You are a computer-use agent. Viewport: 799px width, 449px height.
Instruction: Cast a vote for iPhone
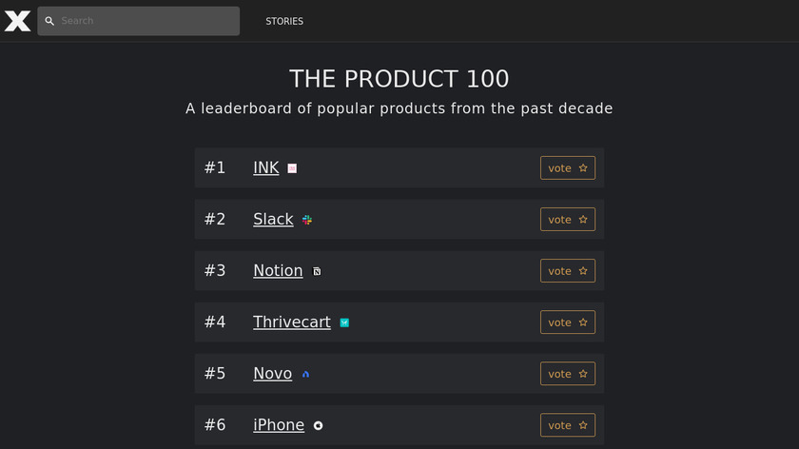pos(568,425)
